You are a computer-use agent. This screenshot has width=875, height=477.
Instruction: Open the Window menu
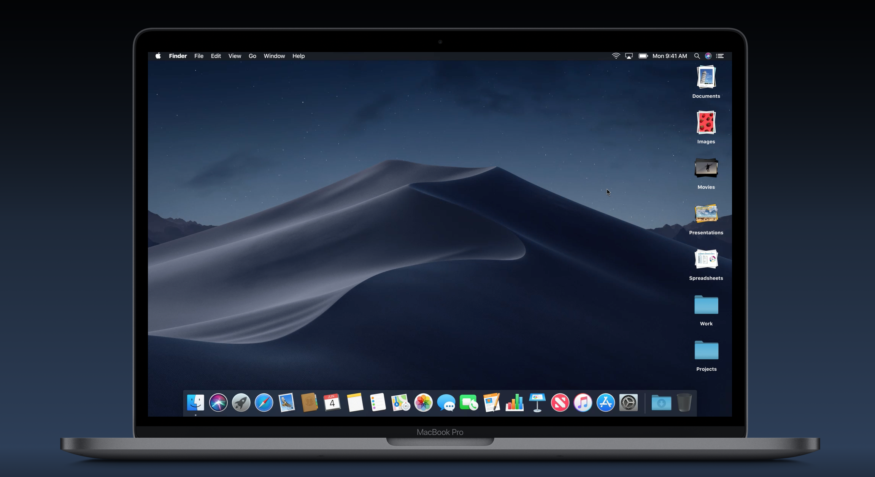click(x=274, y=56)
